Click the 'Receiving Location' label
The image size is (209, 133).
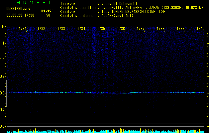click(x=77, y=8)
